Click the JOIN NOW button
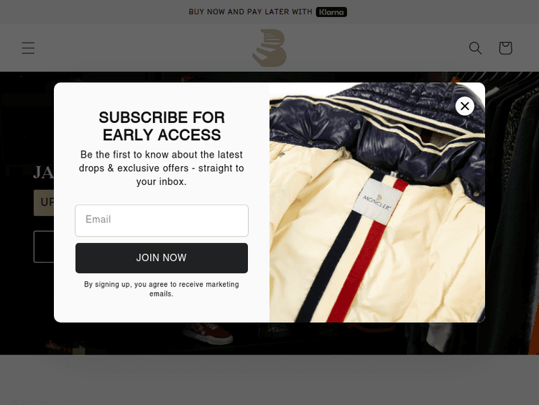The width and height of the screenshot is (539, 405). [x=162, y=258]
